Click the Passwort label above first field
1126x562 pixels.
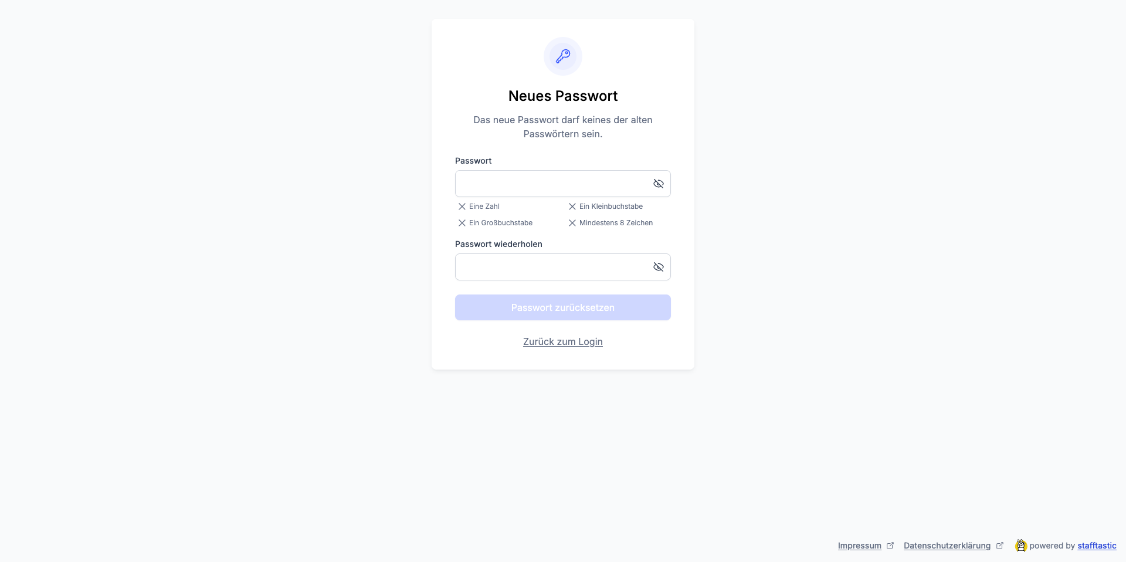tap(473, 161)
